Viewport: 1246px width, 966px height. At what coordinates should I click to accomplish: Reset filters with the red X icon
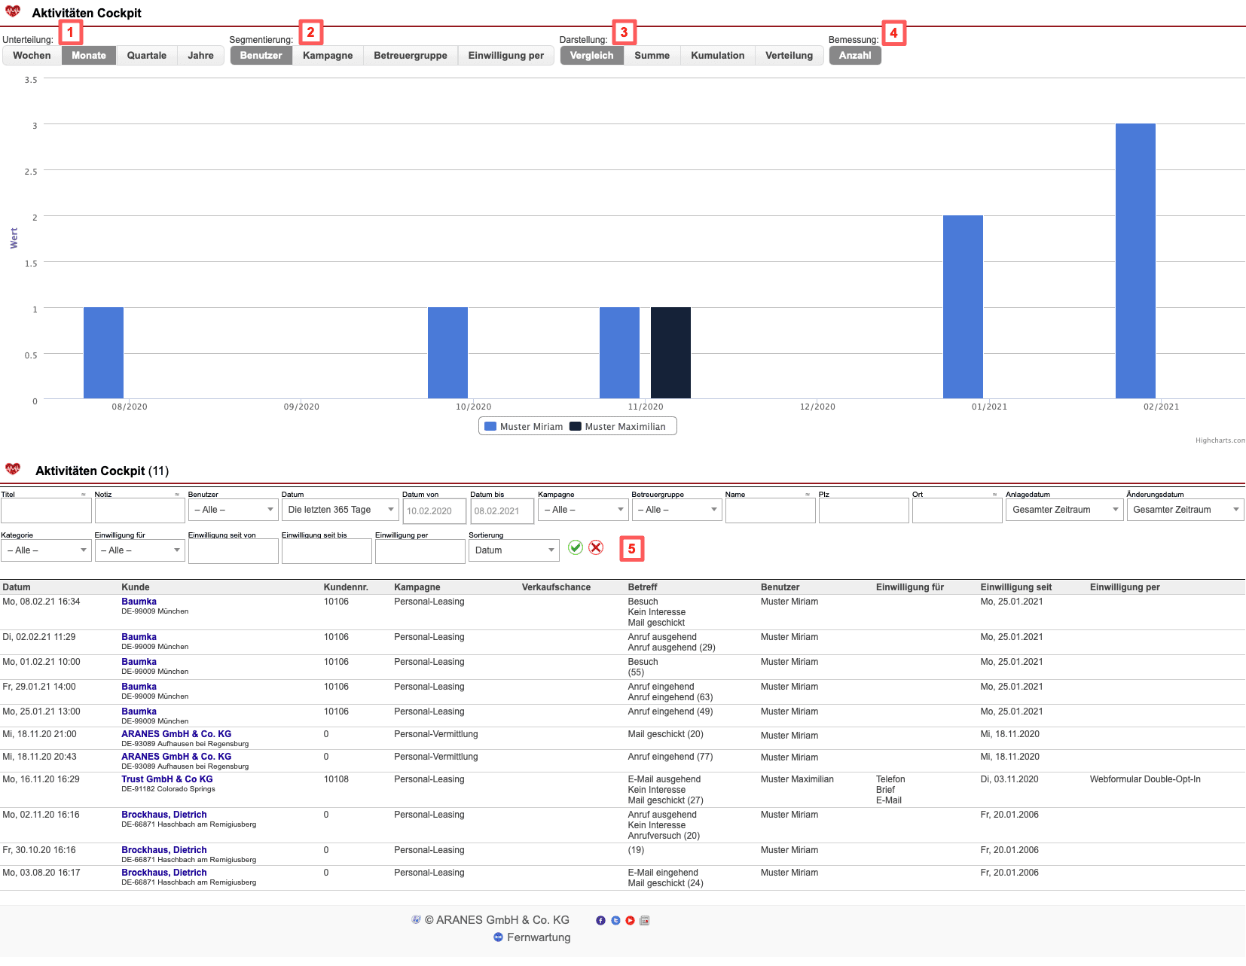tap(596, 547)
